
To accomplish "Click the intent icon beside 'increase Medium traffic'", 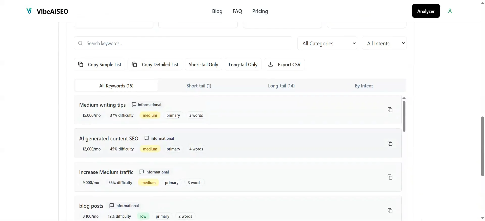I will pyautogui.click(x=142, y=172).
